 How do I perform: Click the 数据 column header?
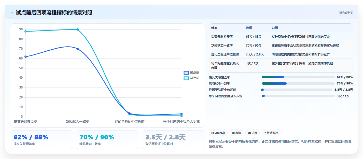pyautogui.click(x=249, y=28)
